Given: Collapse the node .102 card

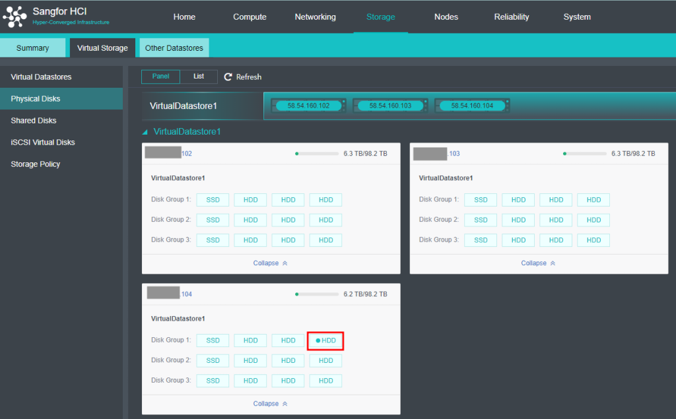Looking at the screenshot, I should coord(270,263).
